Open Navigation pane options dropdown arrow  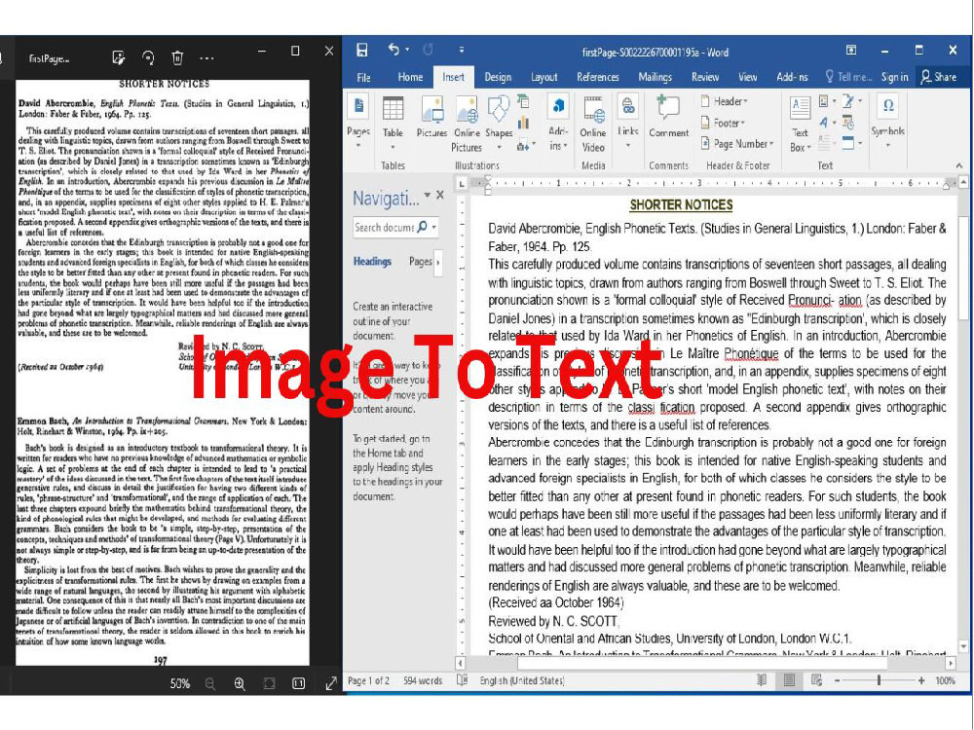coord(428,195)
